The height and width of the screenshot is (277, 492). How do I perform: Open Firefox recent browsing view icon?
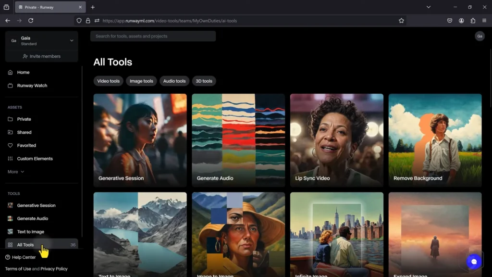(x=6, y=7)
